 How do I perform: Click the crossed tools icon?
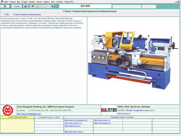point(33,7)
